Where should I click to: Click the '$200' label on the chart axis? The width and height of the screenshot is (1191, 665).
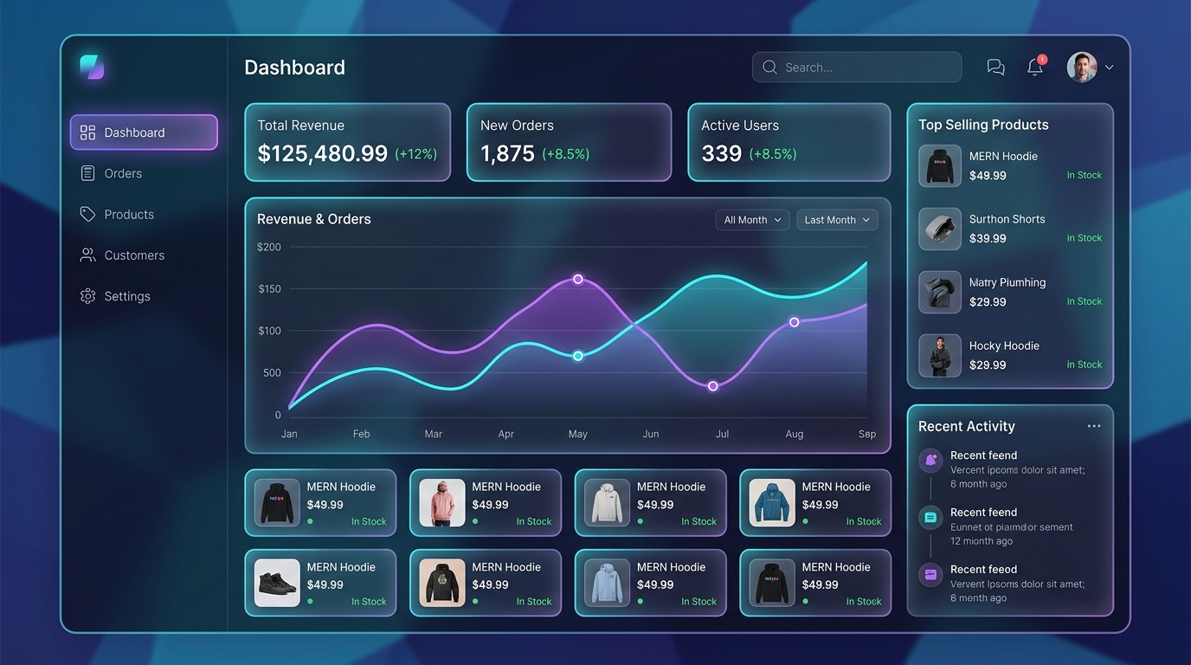(269, 247)
